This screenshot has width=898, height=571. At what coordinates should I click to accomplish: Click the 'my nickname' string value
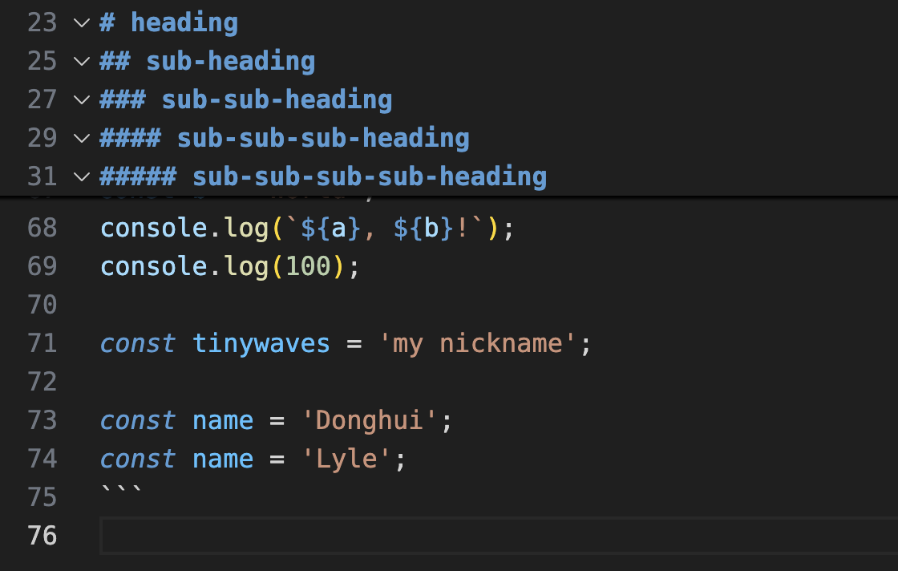point(478,343)
